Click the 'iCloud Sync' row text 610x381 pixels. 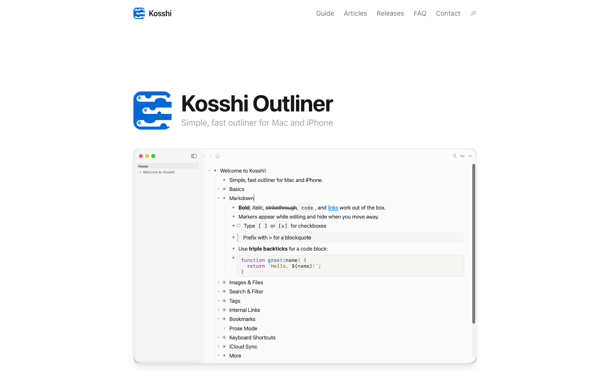click(x=243, y=347)
